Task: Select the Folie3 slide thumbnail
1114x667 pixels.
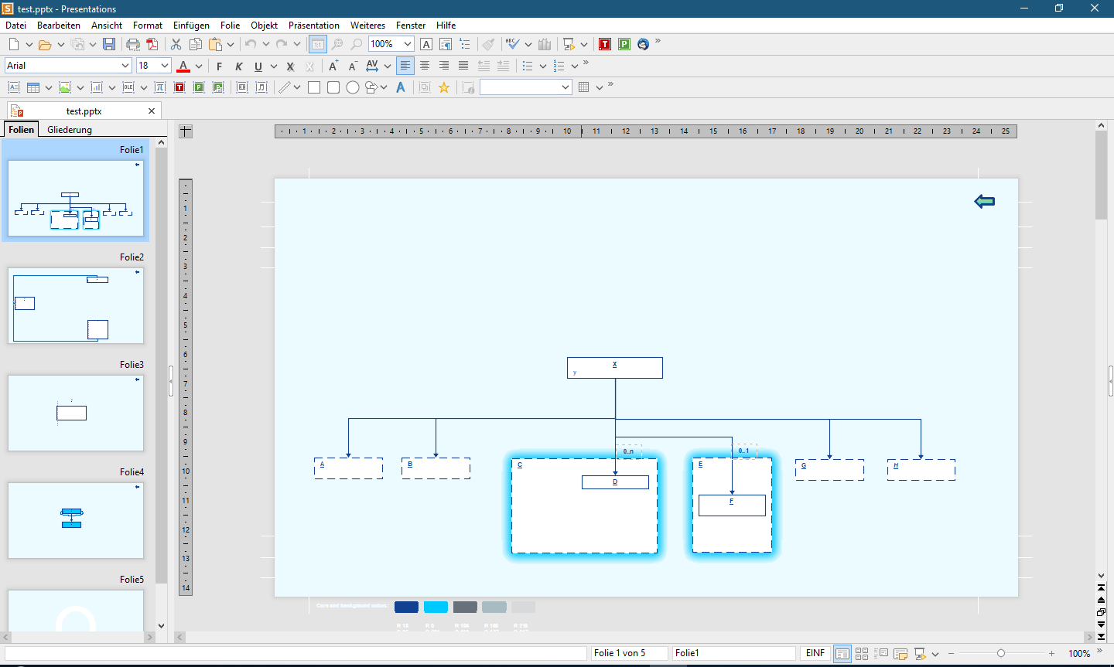Action: coord(76,413)
